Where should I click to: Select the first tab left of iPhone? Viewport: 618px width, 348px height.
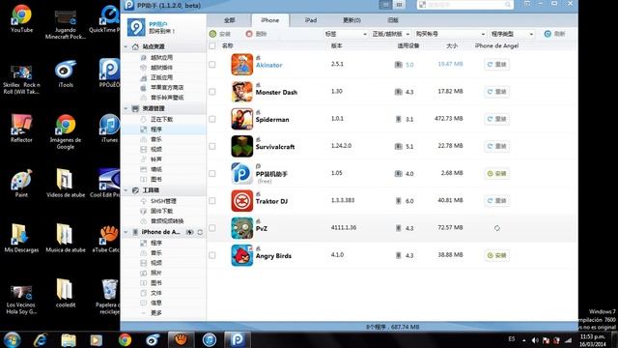230,20
